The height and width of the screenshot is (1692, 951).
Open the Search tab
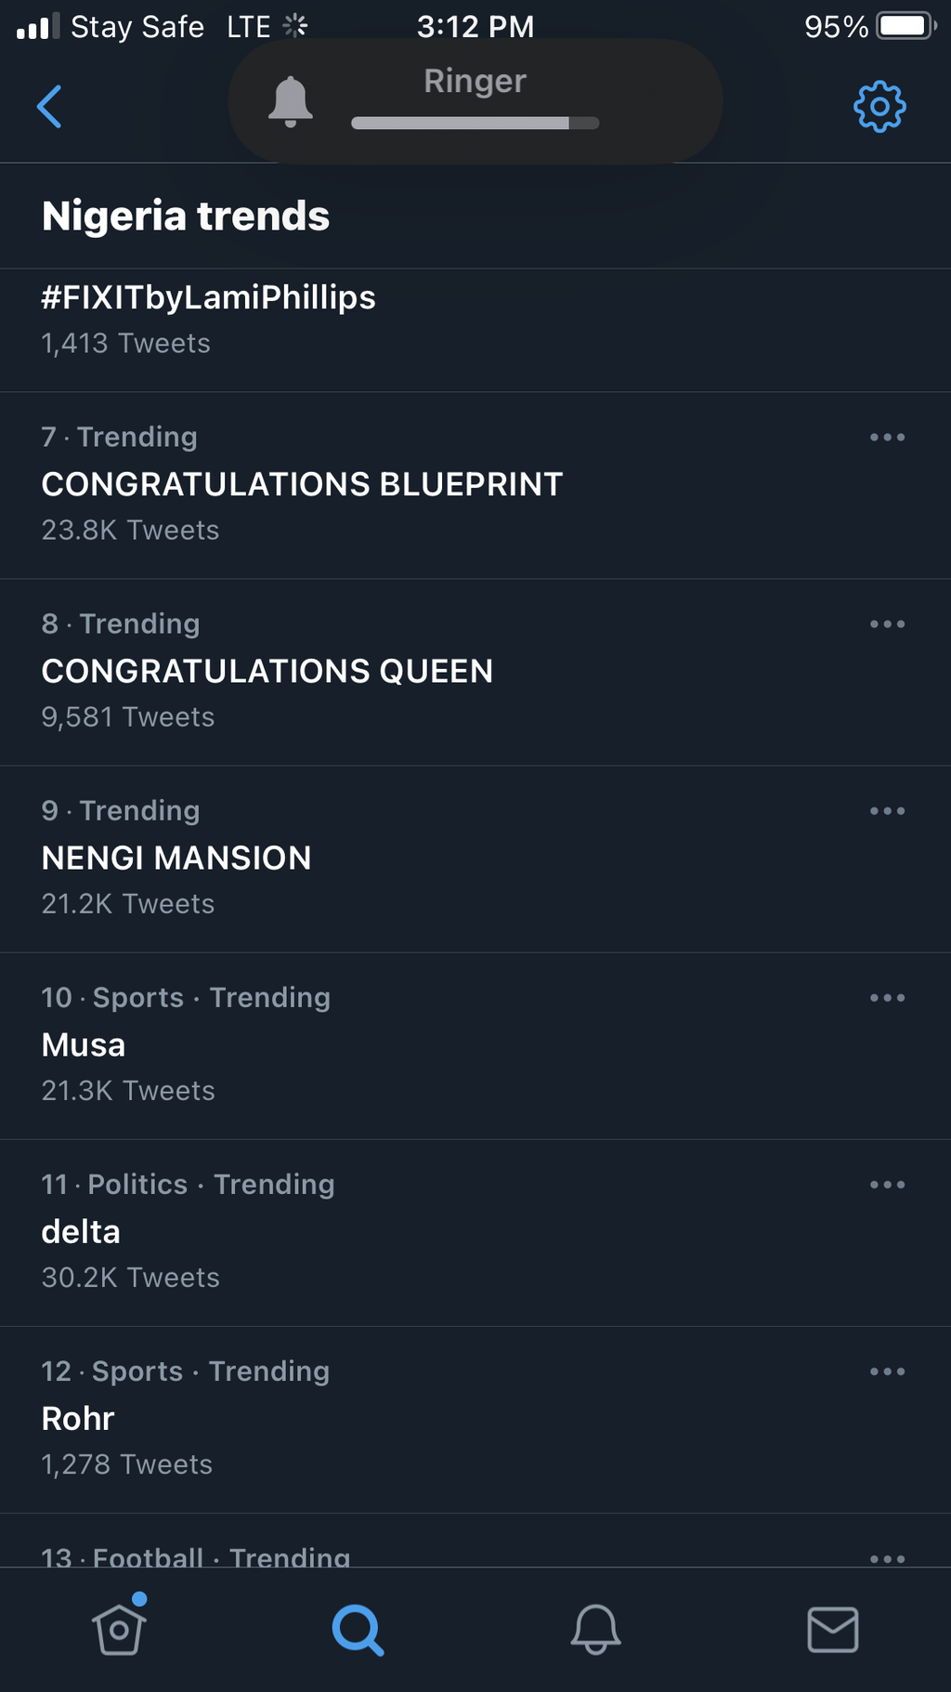[358, 1629]
